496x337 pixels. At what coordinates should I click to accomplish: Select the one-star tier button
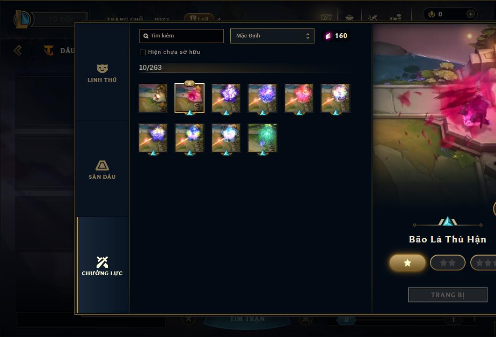[408, 263]
